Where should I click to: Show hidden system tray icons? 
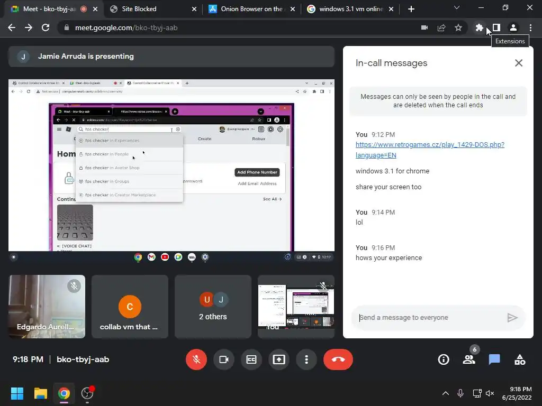click(446, 393)
